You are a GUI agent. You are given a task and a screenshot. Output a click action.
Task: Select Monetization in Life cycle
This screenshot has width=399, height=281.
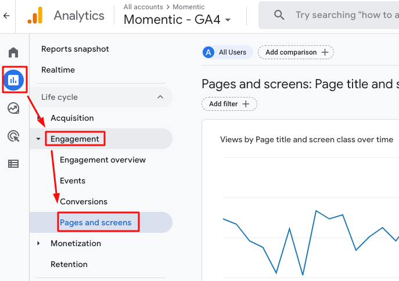coord(76,243)
